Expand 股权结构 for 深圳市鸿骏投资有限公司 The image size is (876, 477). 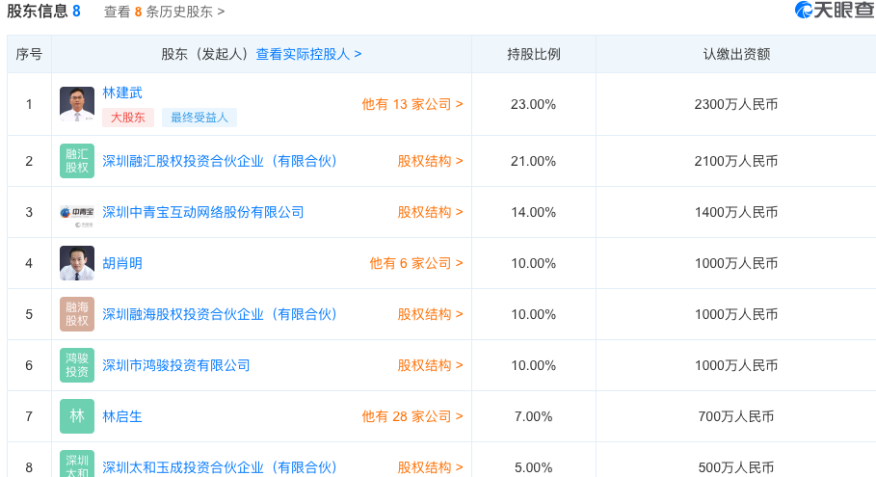pyautogui.click(x=430, y=365)
